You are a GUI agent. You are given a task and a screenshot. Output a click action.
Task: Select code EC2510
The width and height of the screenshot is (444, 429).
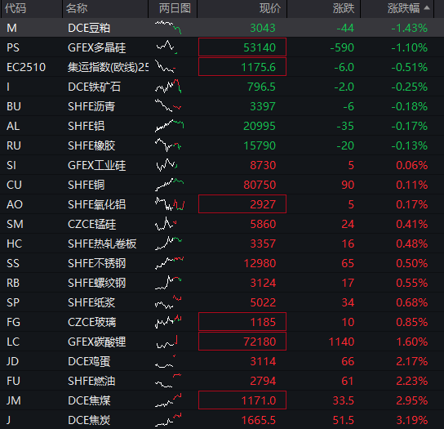[x=26, y=67]
